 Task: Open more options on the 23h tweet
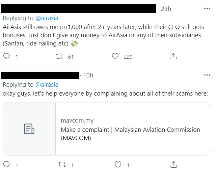click(207, 9)
